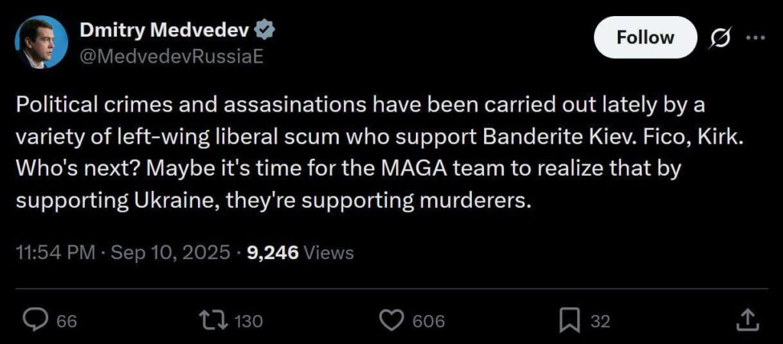Viewport: 783px width, 344px height.
Task: Bookmark the post using the bookmark icon
Action: (x=569, y=321)
